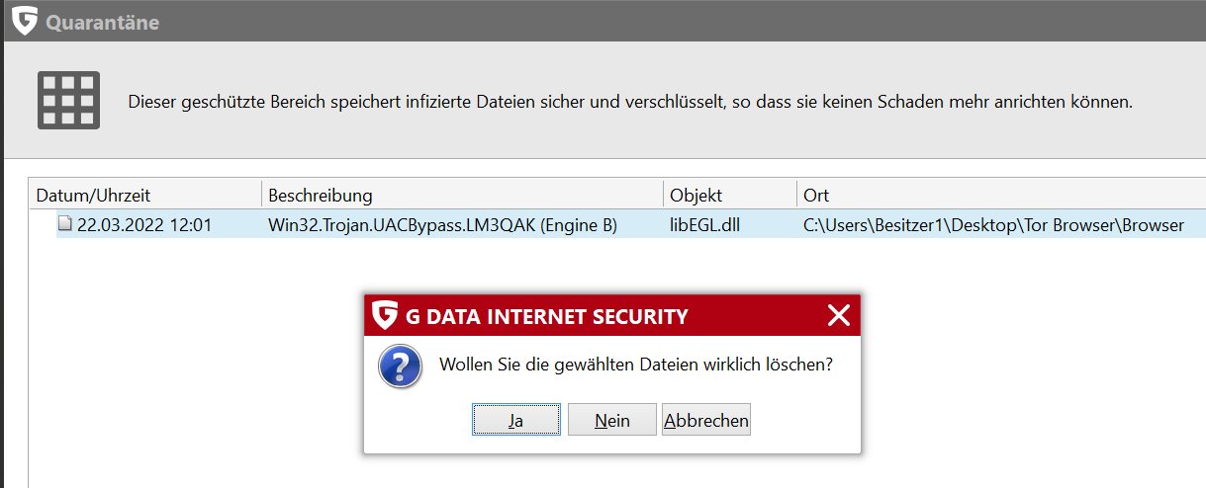
Task: Click the G DATA shield logo beside Quarantäne
Action: 24,21
